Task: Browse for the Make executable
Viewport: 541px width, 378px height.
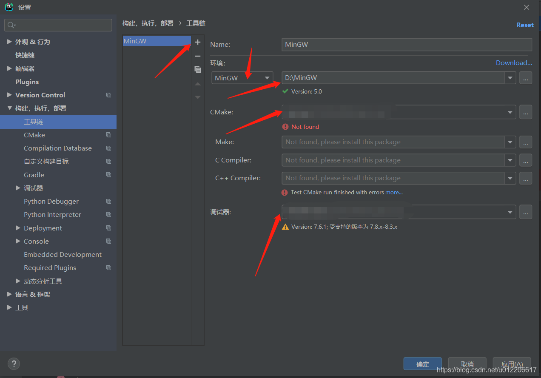Action: pos(526,142)
